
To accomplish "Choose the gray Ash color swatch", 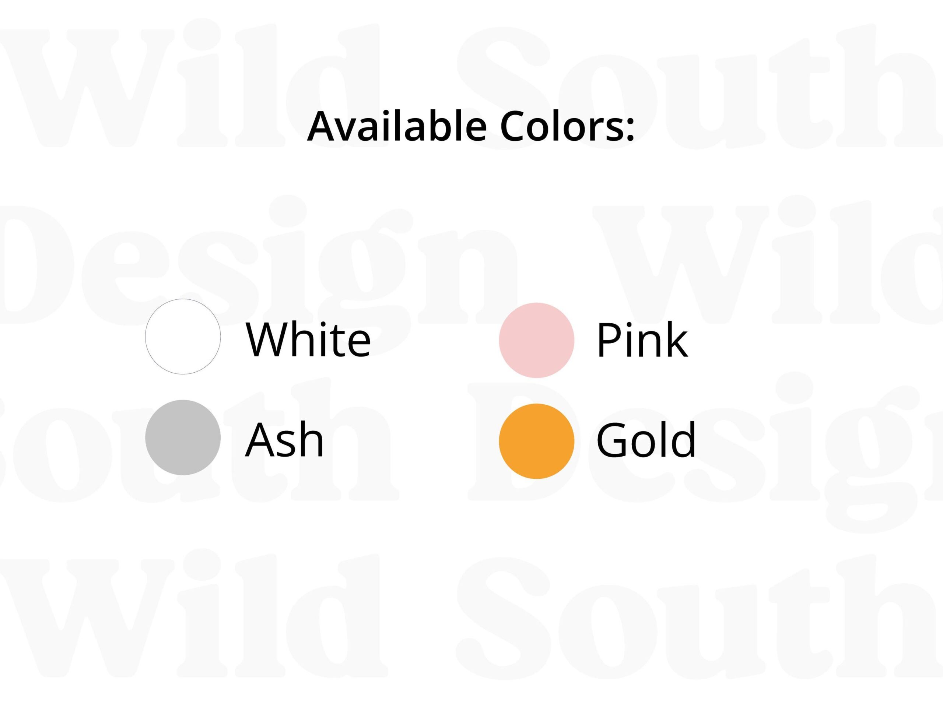I will pyautogui.click(x=183, y=437).
